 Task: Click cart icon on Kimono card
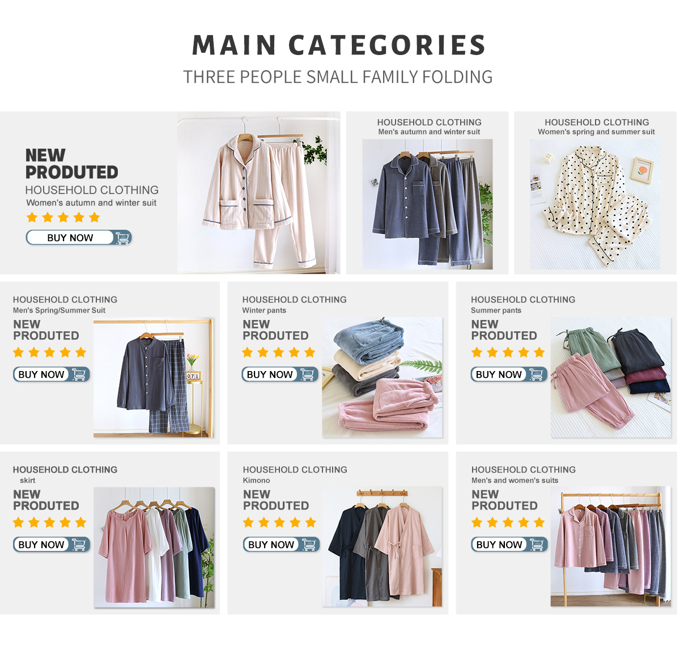(309, 545)
